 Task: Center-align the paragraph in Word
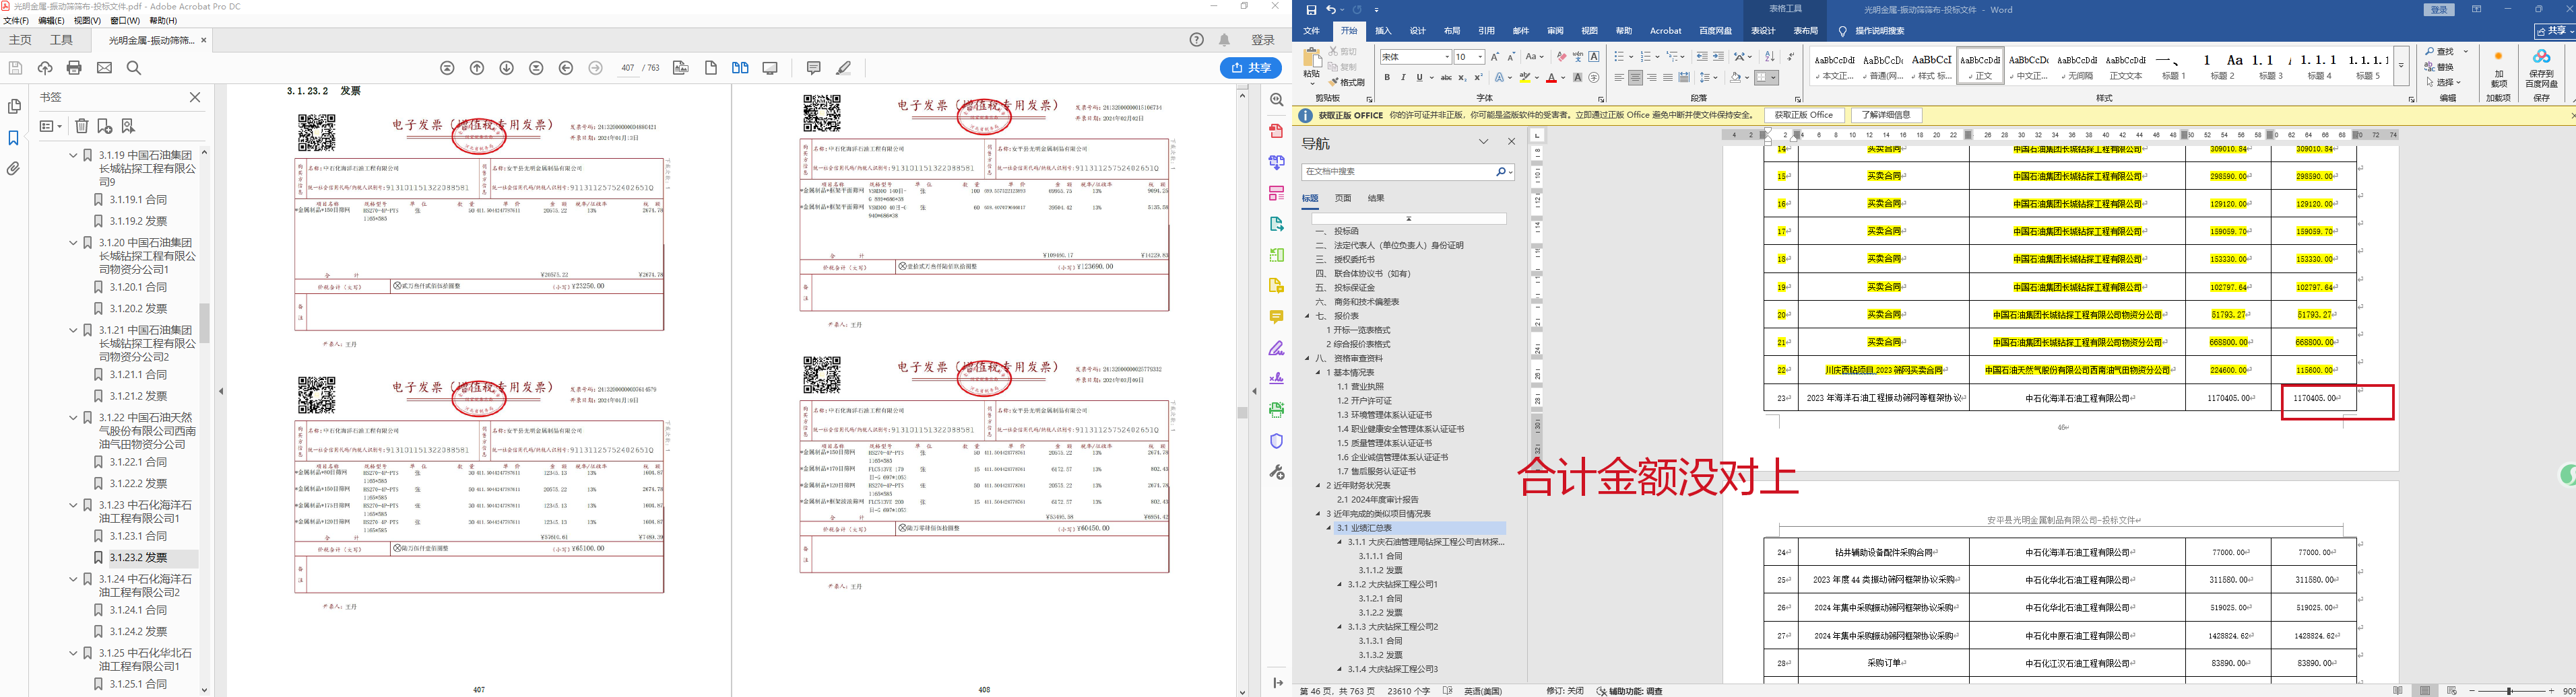(x=1636, y=77)
